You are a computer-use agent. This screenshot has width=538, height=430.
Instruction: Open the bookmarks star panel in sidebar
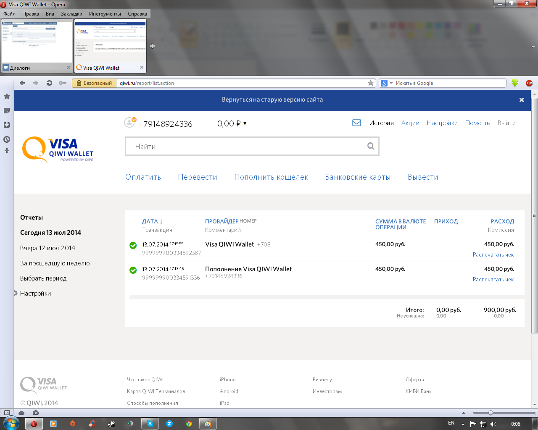(7, 97)
